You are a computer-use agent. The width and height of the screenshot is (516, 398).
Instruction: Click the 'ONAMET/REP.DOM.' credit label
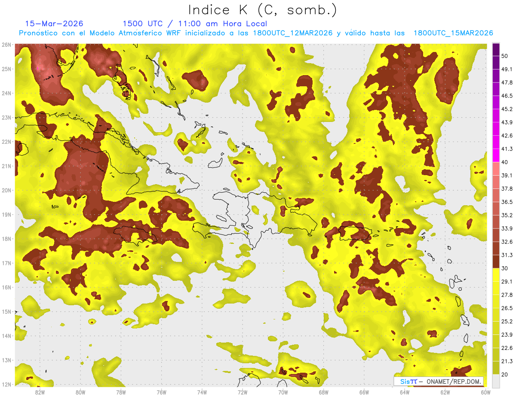[x=453, y=381]
